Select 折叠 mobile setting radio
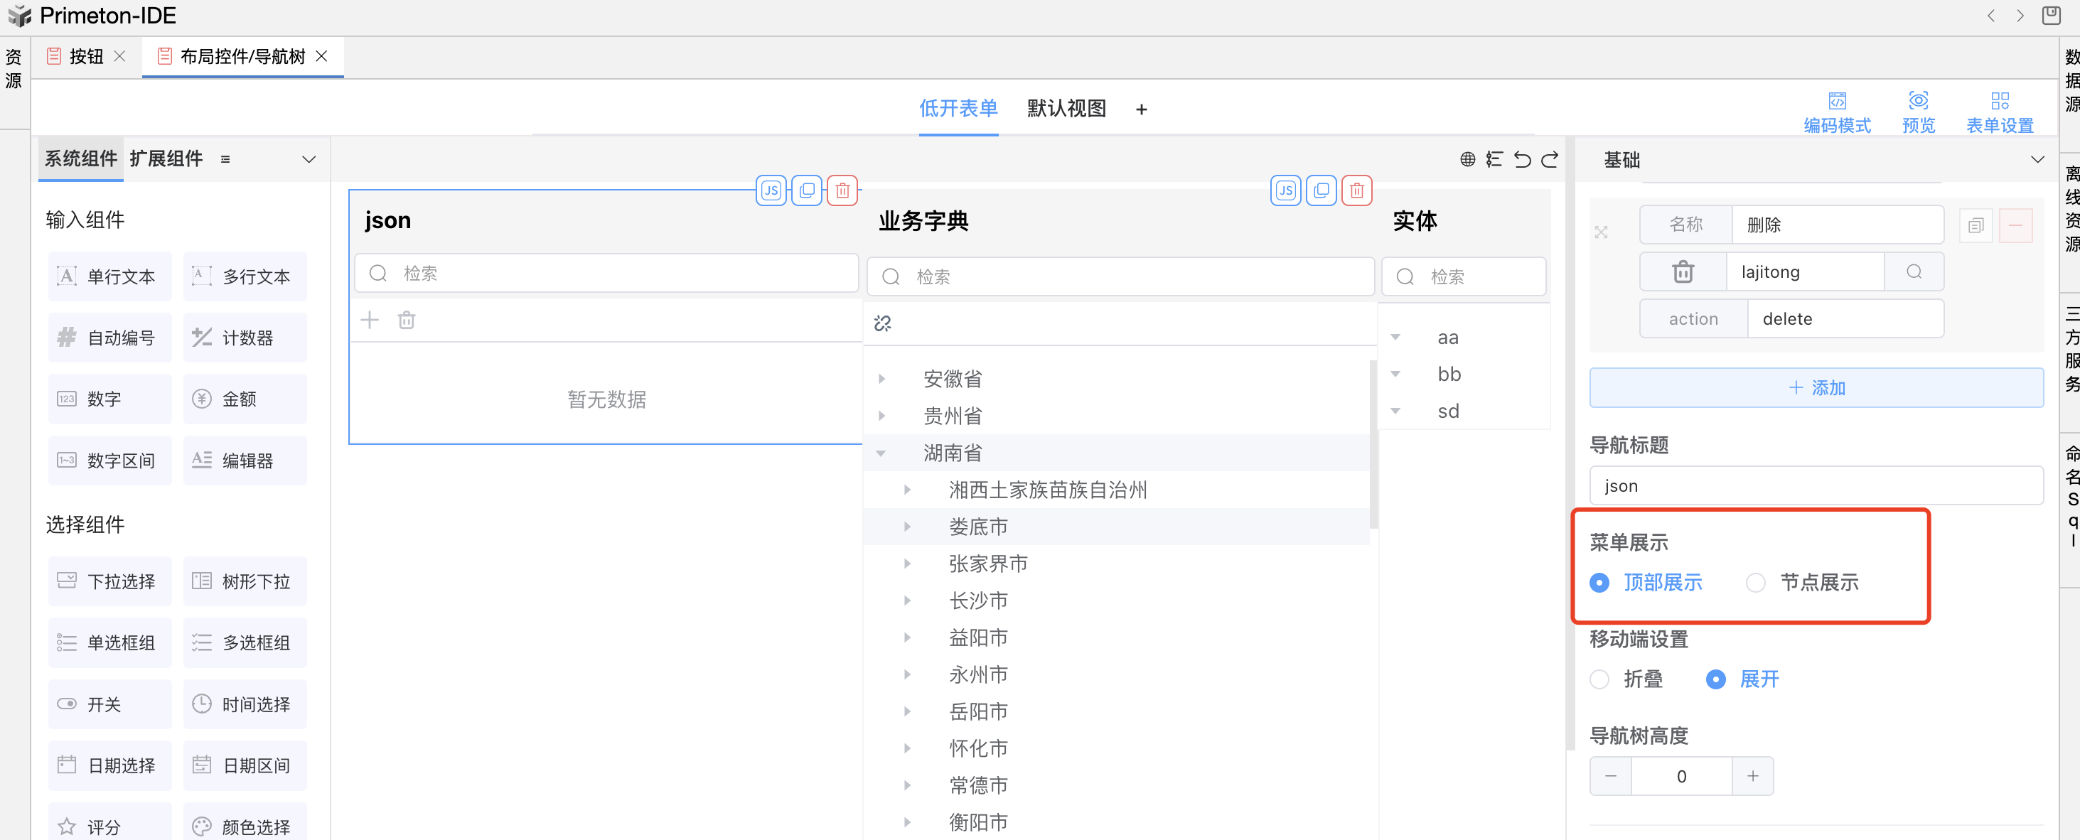Screen dimensions: 2080x840 tap(1599, 679)
